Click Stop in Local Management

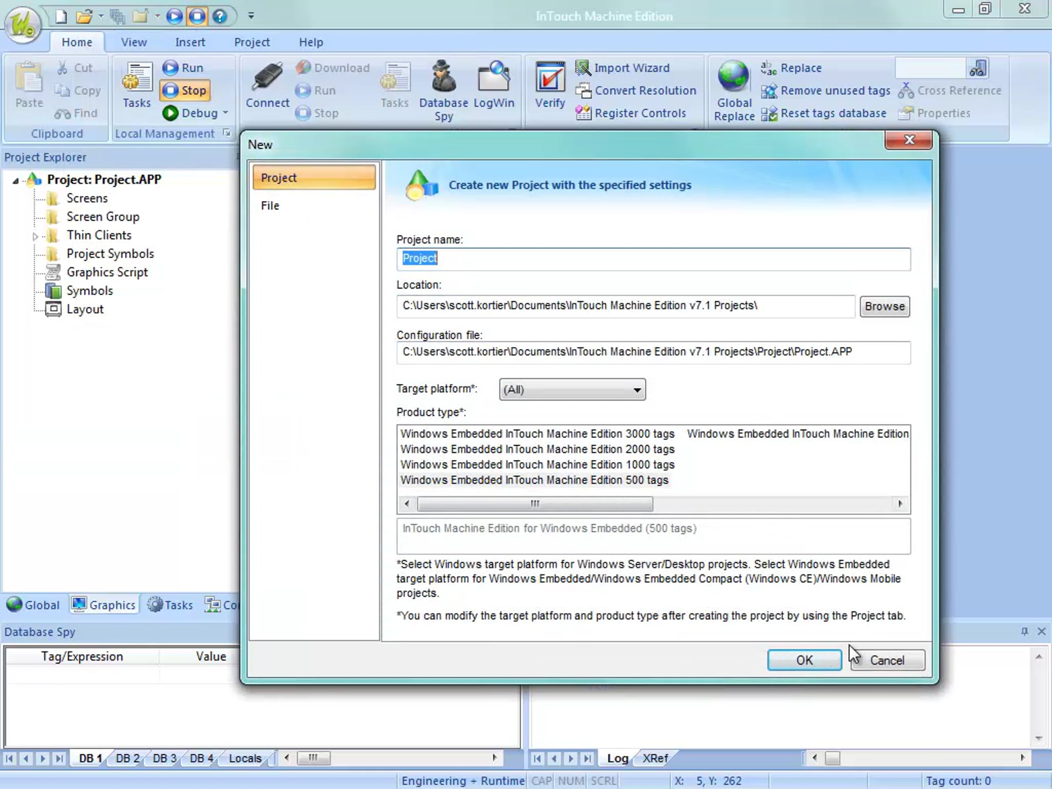pyautogui.click(x=185, y=90)
